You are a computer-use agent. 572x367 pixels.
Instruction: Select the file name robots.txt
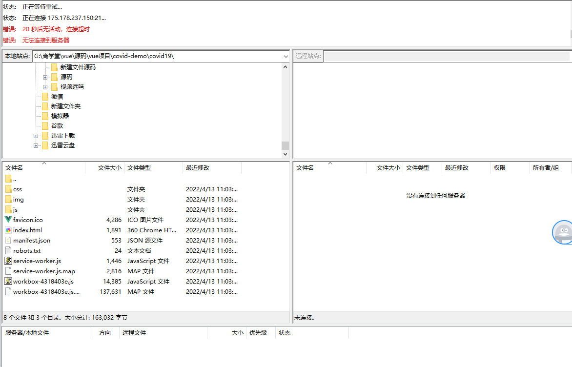[x=27, y=251]
